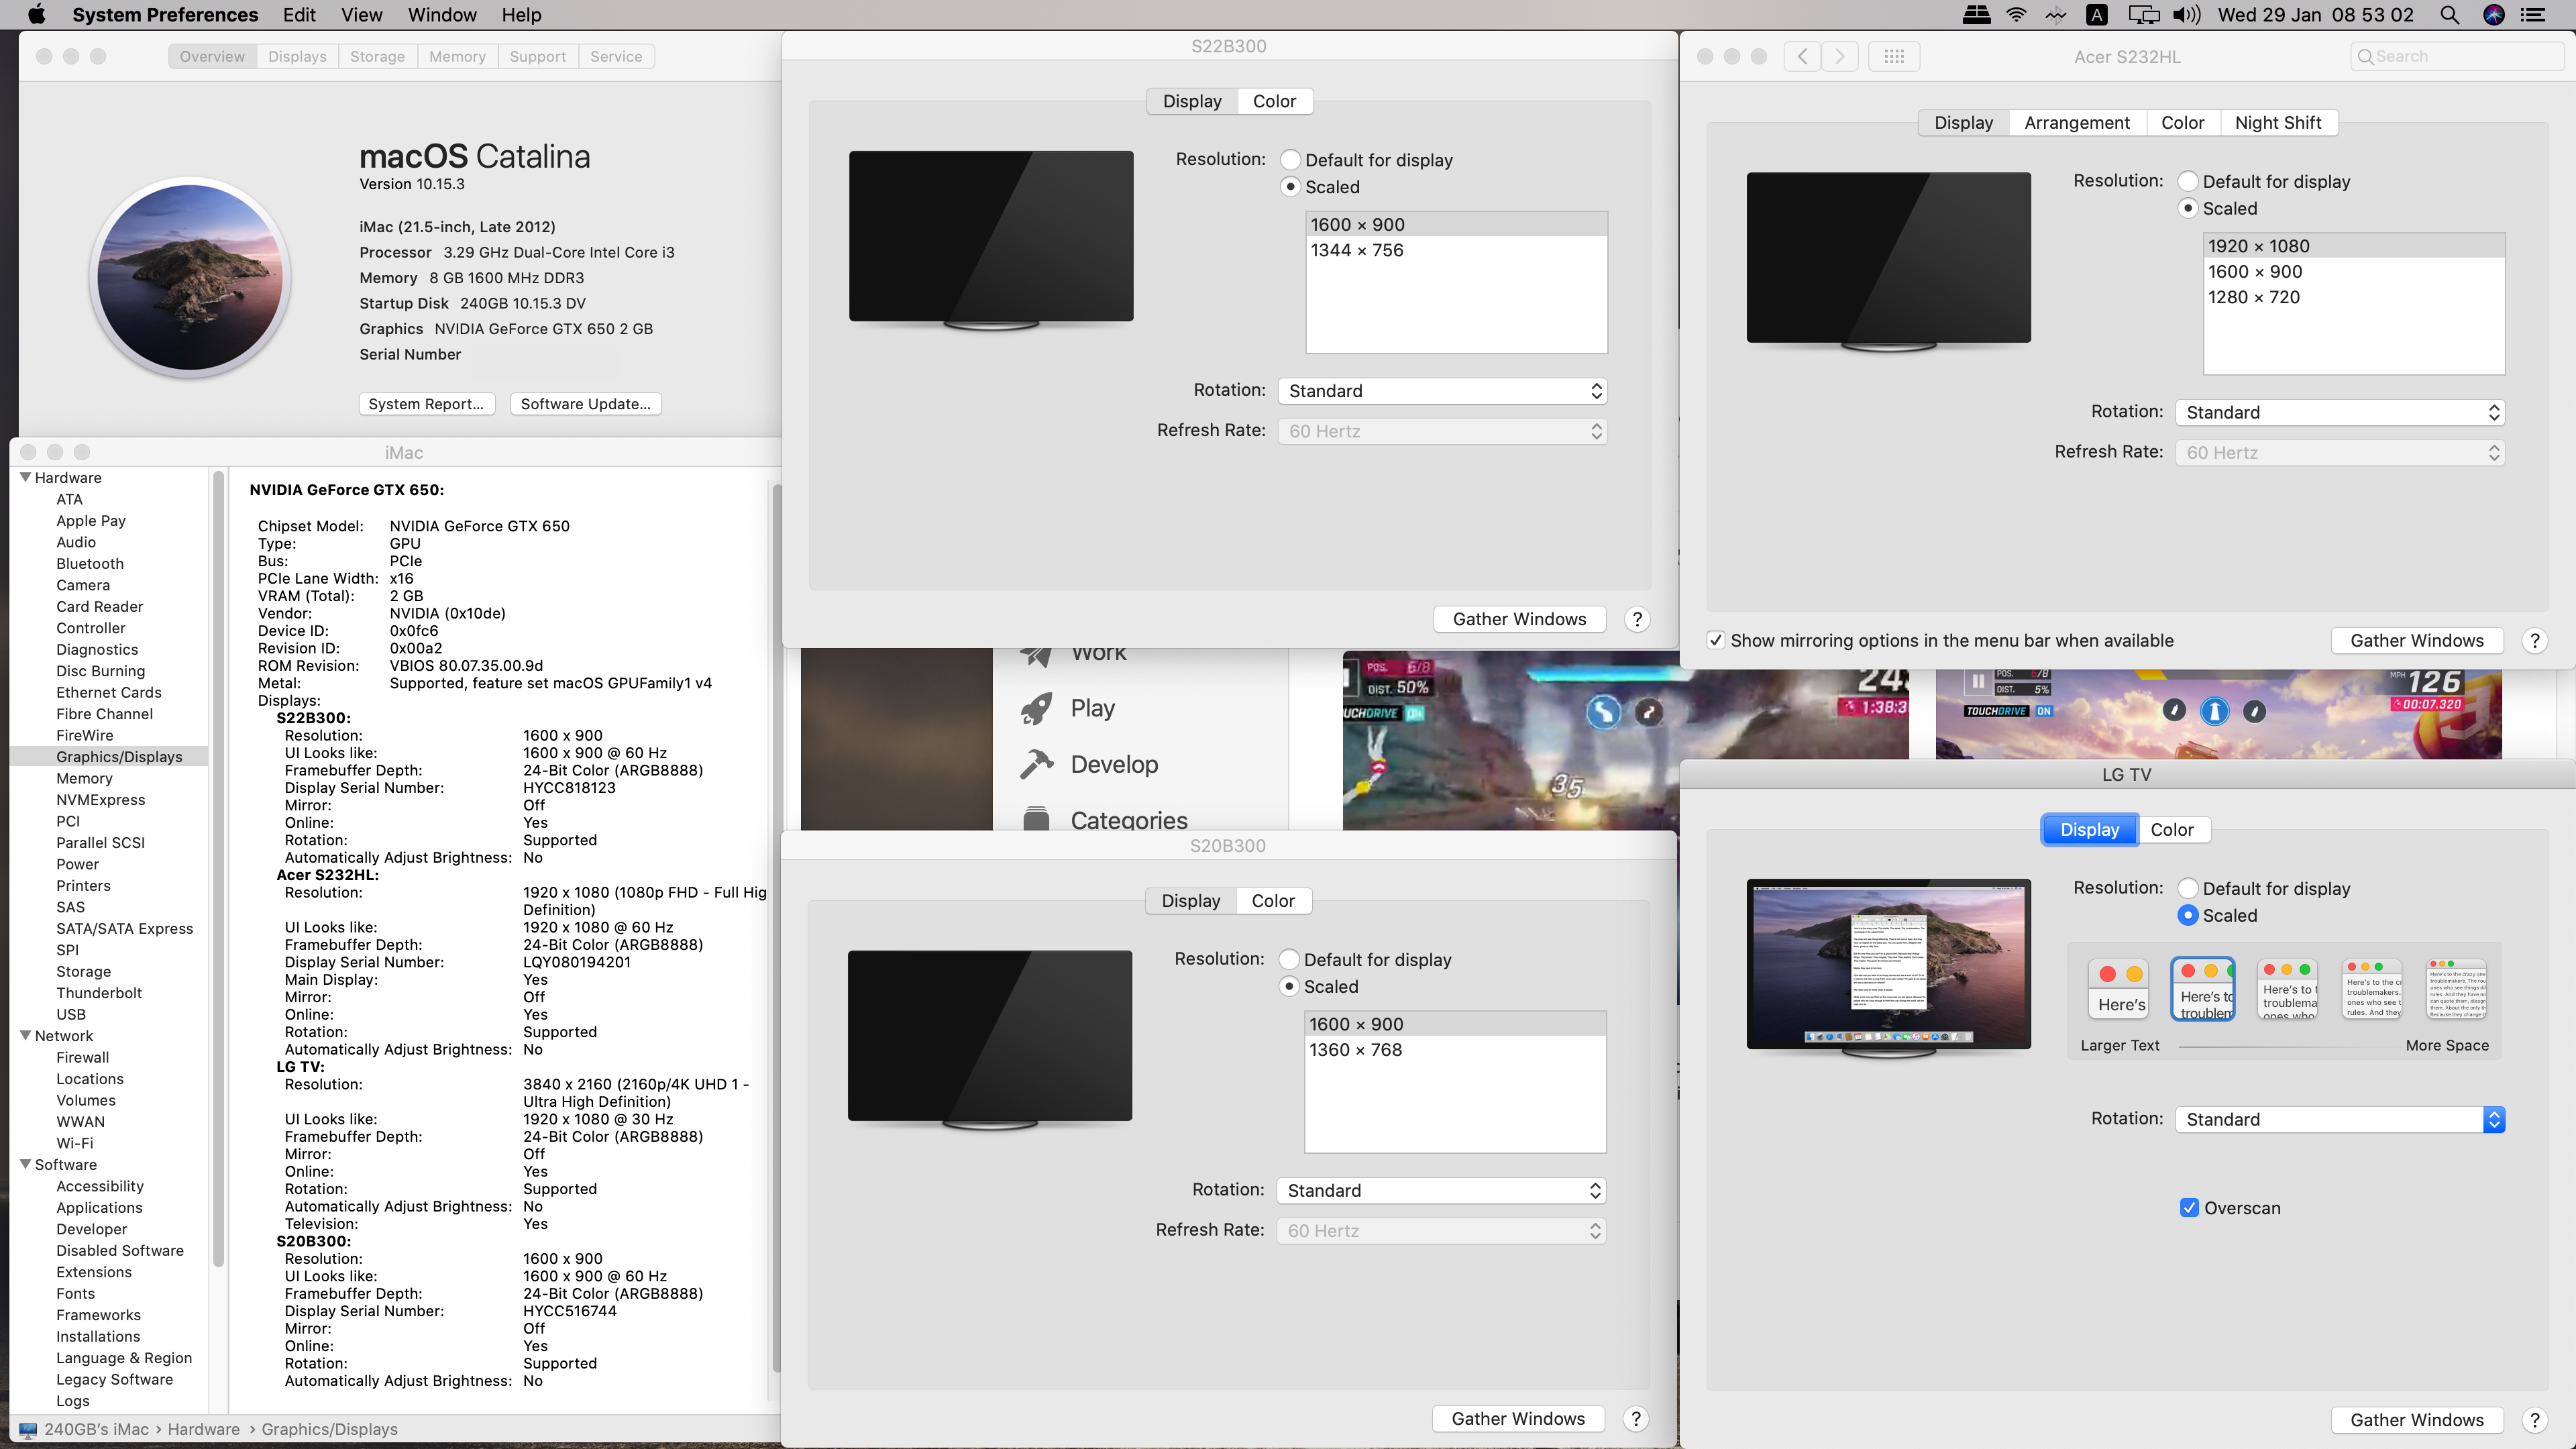The image size is (2576, 1449).
Task: Select Default for display in Acer S232HL
Action: click(x=2188, y=181)
